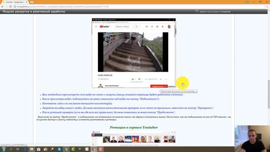
Task: Open the first Chrome icon next to Skype
Action: tap(66, 149)
